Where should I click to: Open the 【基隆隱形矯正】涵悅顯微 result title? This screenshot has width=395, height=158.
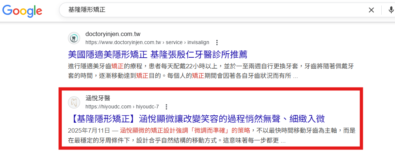tap(196, 119)
